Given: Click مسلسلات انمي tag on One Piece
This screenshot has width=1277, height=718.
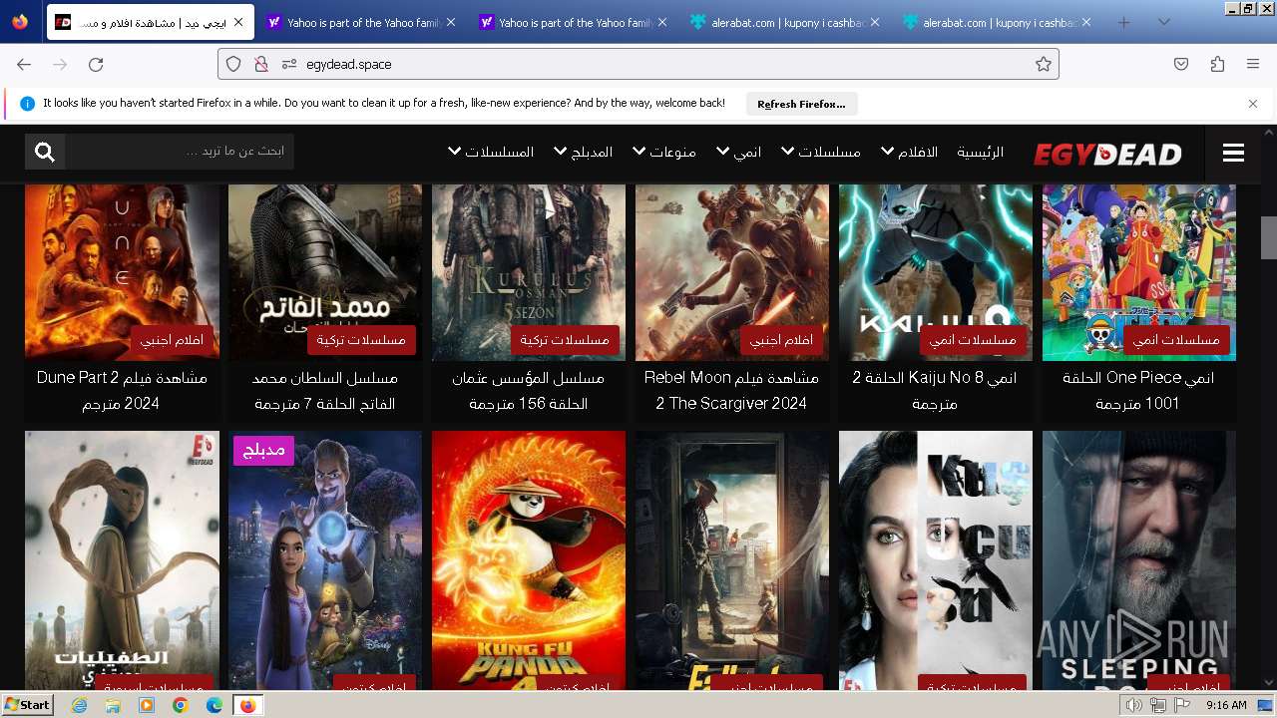Looking at the screenshot, I should [1176, 340].
